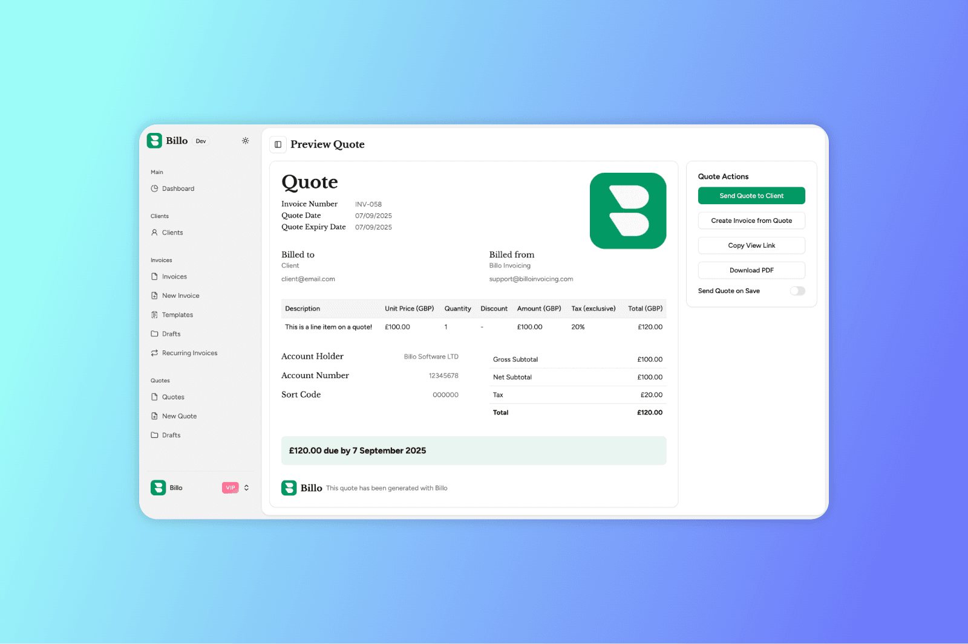The image size is (968, 644).
Task: Open Quotes in the sidebar
Action: [x=173, y=397]
